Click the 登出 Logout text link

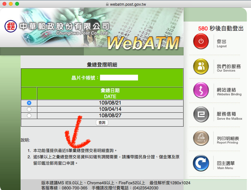222,44
